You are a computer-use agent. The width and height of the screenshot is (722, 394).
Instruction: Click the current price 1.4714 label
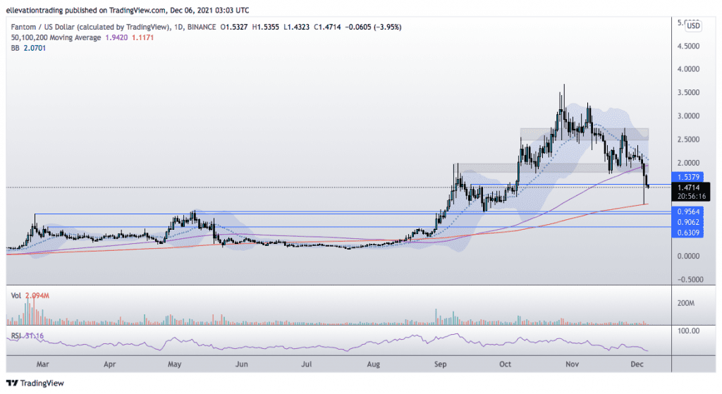[x=688, y=187]
